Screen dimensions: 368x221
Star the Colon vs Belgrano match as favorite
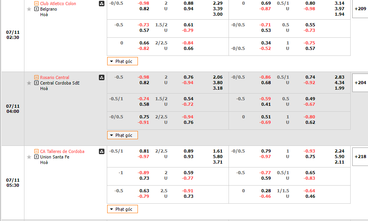[x=29, y=9]
